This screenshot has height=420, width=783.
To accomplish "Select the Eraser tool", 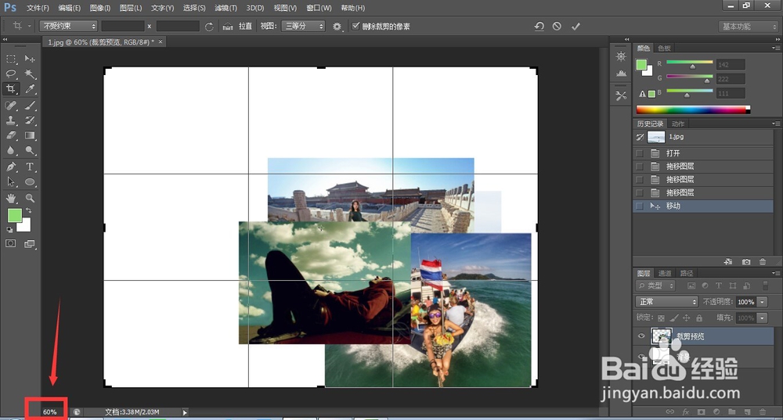I will (11, 135).
